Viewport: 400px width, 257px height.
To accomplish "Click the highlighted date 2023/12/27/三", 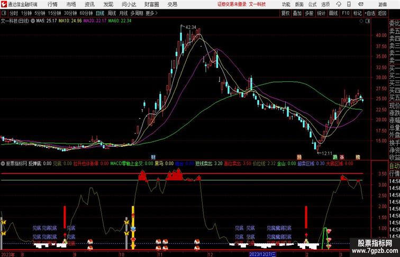I will (262, 254).
